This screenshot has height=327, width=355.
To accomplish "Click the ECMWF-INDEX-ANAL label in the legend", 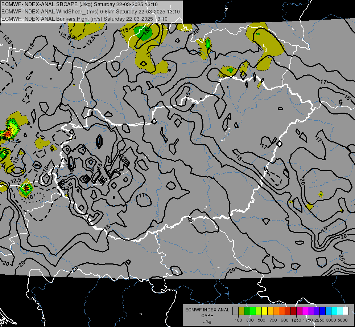I will tap(207, 310).
